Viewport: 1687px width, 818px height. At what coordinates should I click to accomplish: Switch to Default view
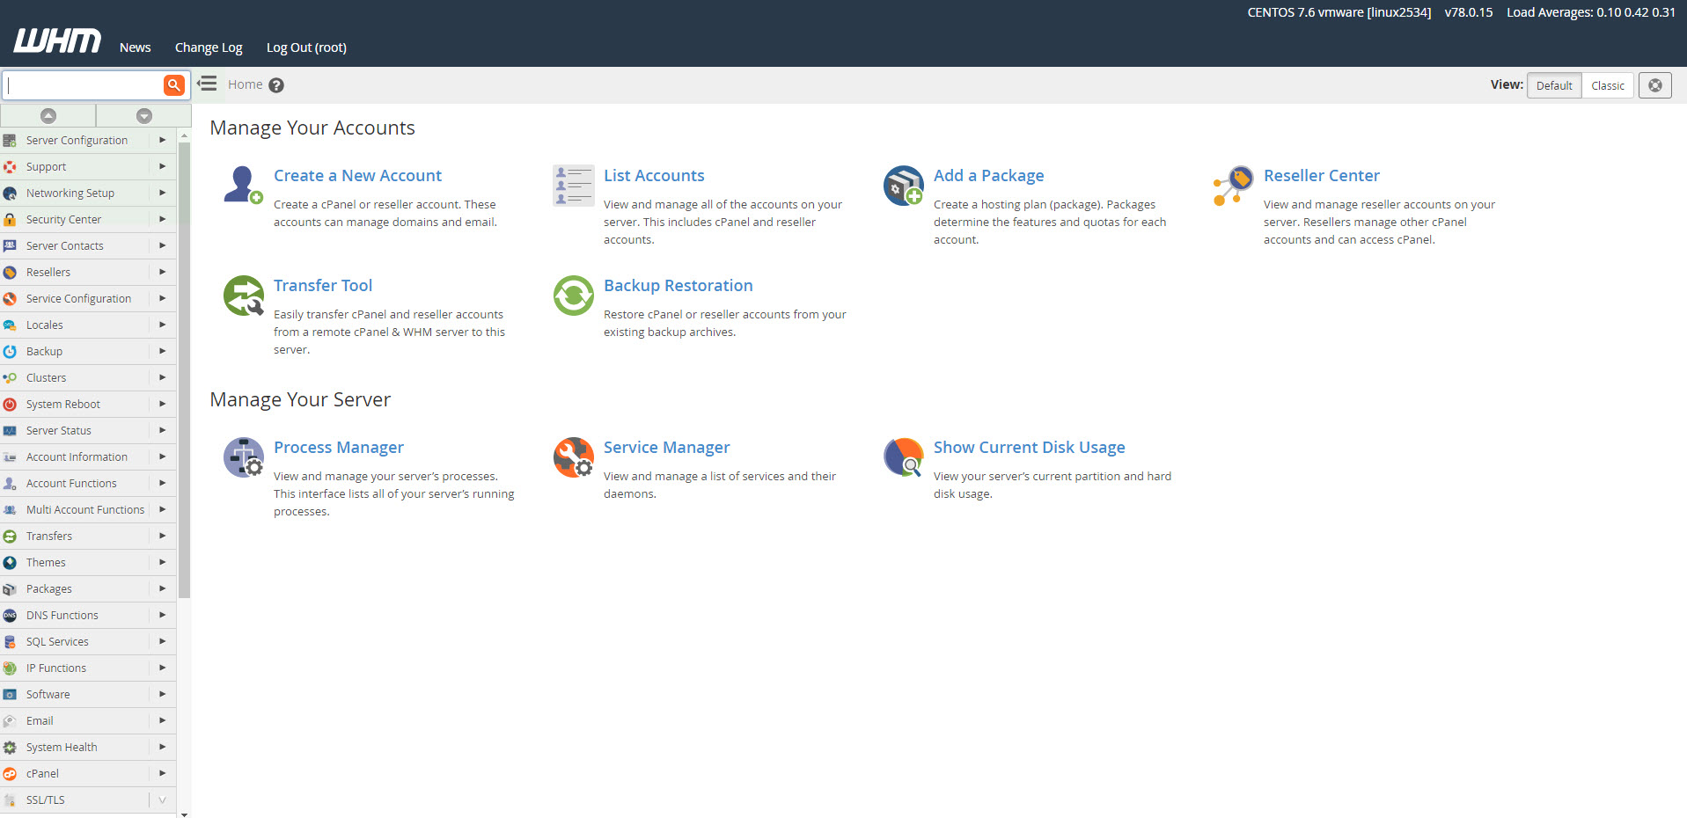(x=1554, y=85)
